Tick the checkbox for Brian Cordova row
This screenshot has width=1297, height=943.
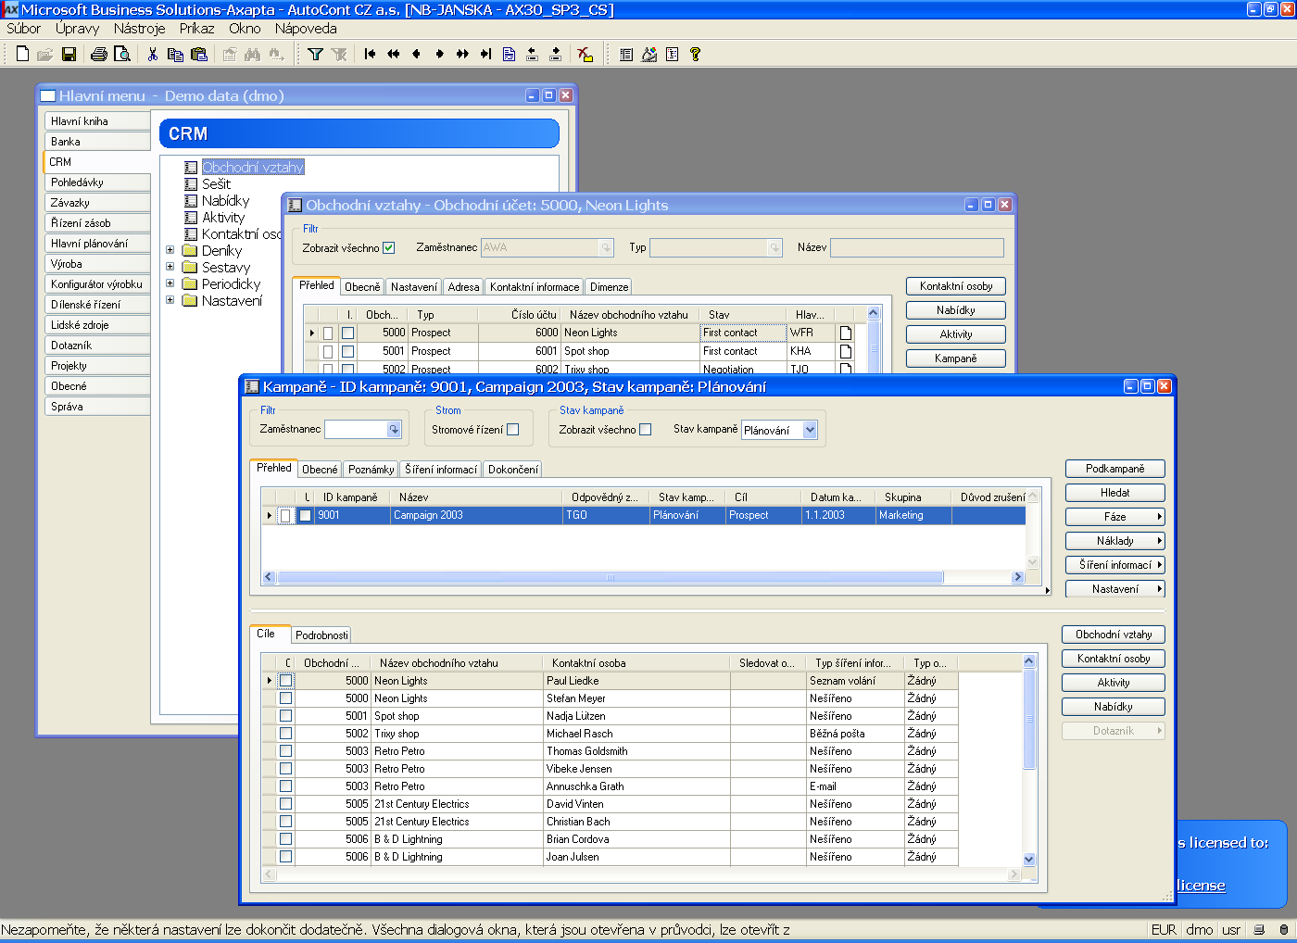tap(285, 839)
